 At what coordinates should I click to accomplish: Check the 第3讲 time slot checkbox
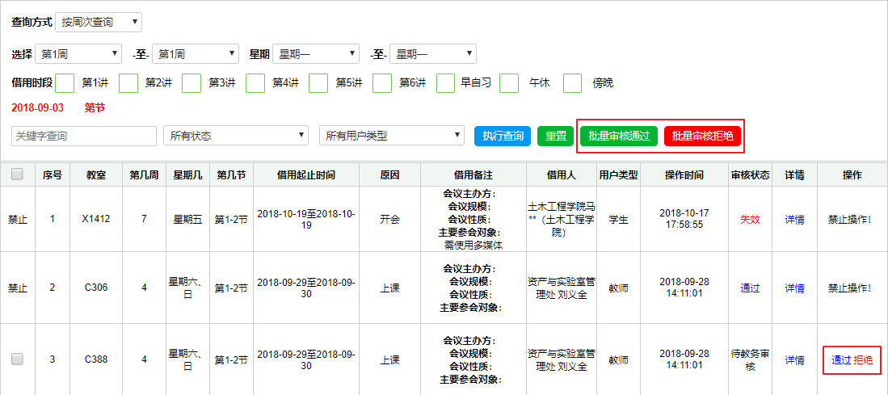(191, 82)
